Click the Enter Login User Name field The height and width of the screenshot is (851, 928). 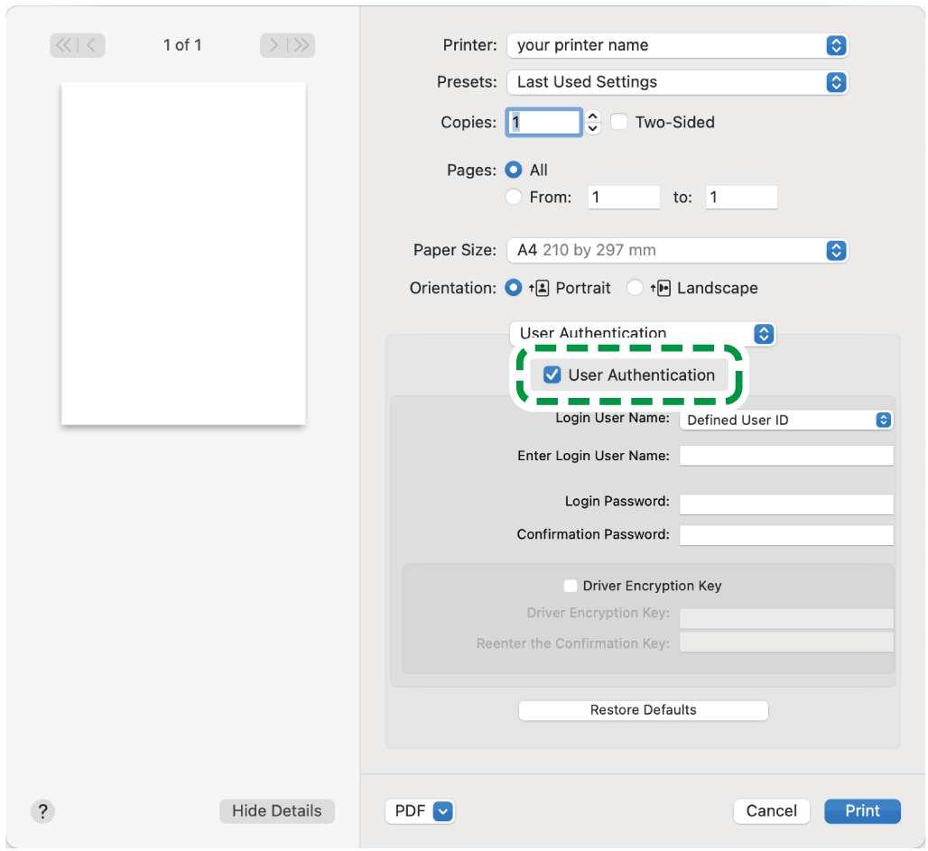[x=785, y=456]
